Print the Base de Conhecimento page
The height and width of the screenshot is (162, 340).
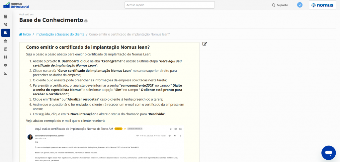click(86, 21)
